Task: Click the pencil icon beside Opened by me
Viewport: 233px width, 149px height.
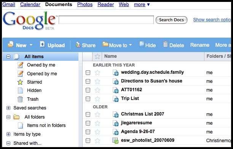Action: 20,74
